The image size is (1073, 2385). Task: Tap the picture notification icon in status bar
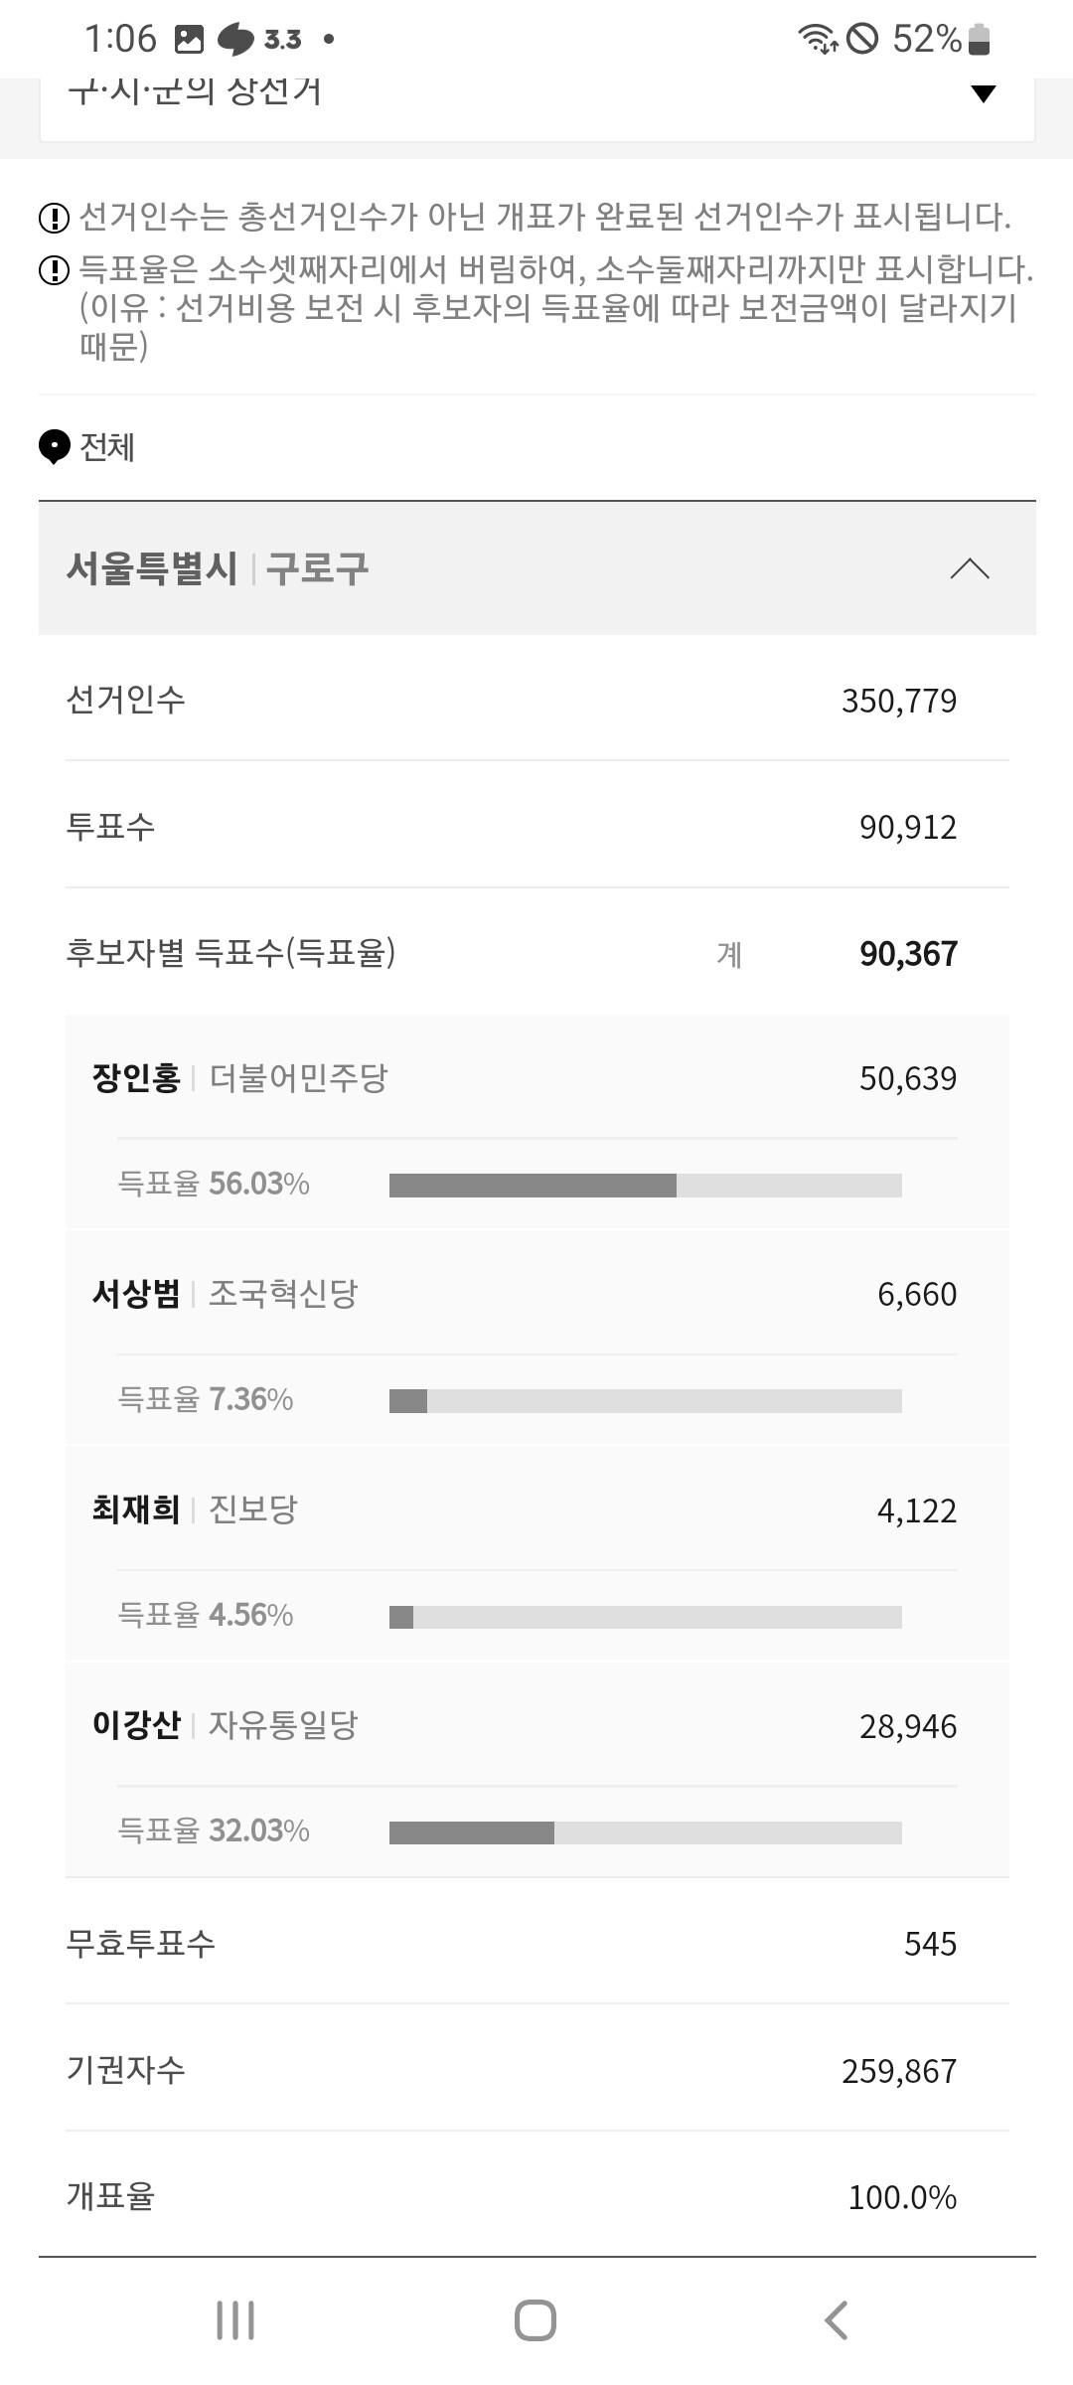(189, 40)
